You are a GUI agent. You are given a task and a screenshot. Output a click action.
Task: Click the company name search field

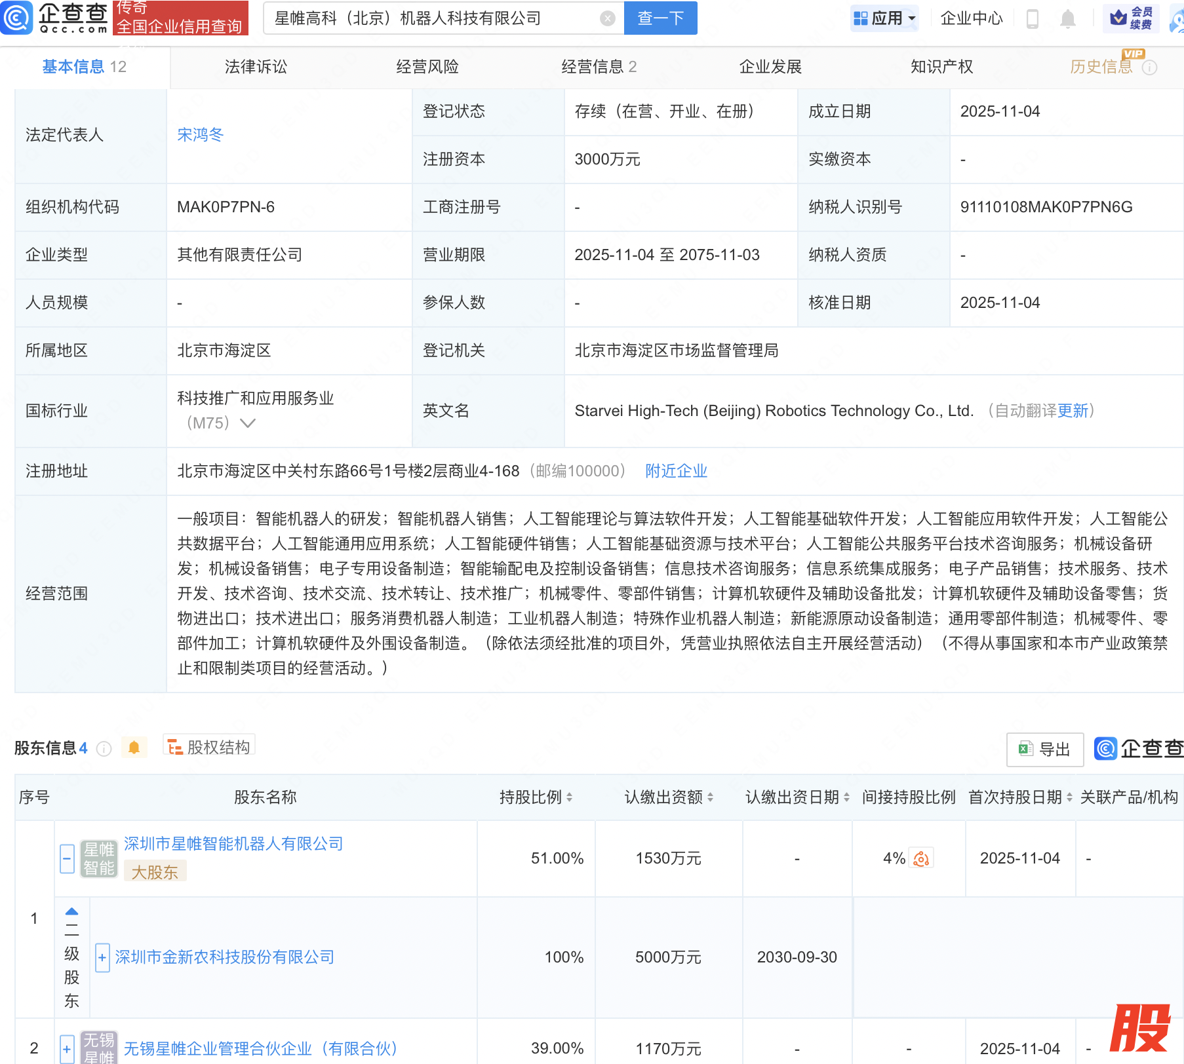coord(433,18)
